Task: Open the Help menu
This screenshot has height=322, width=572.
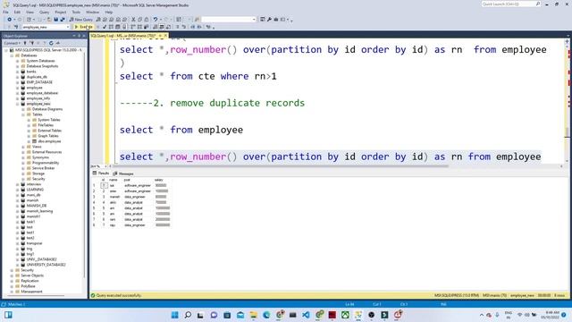Action: click(x=109, y=12)
